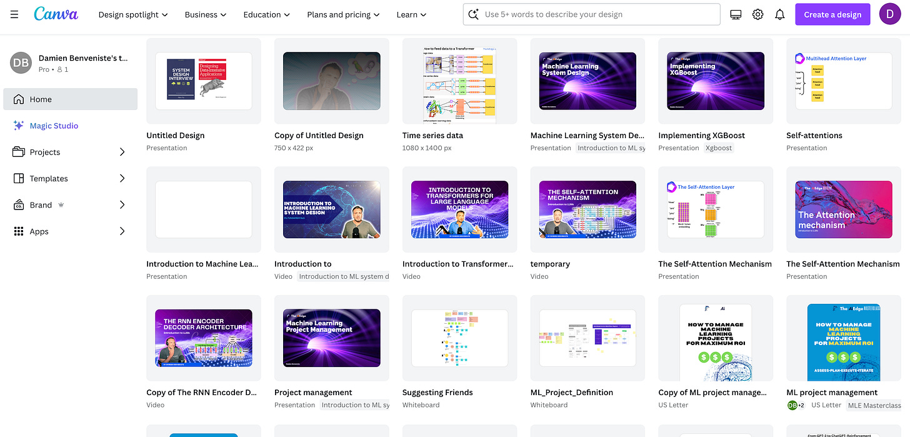Expand the Apps chevron arrow
The width and height of the screenshot is (910, 437).
122,231
